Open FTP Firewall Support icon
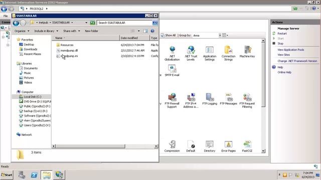The width and height of the screenshot is (321, 180). pos(172,100)
